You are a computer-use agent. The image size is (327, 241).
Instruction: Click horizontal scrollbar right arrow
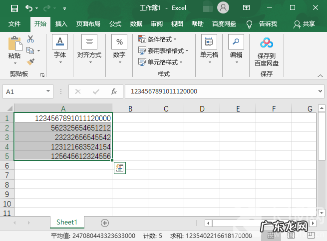coord(313,223)
